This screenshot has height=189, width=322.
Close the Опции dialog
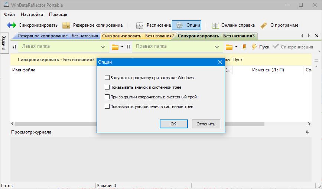[220, 62]
